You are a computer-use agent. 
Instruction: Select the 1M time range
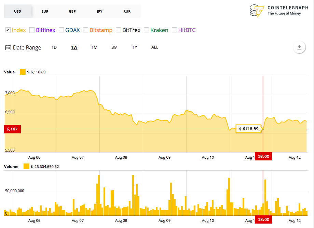[x=94, y=47]
